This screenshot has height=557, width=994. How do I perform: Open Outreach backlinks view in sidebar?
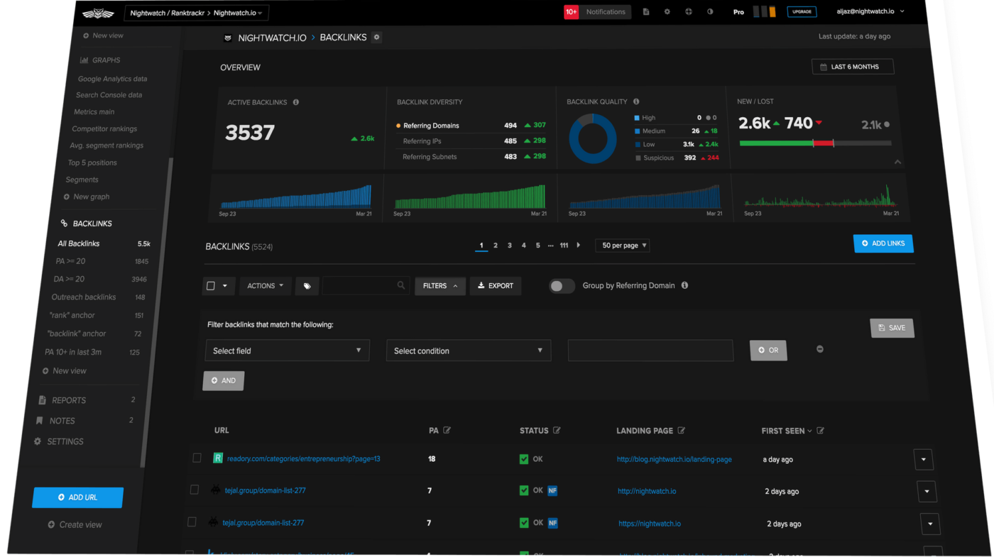(x=84, y=297)
